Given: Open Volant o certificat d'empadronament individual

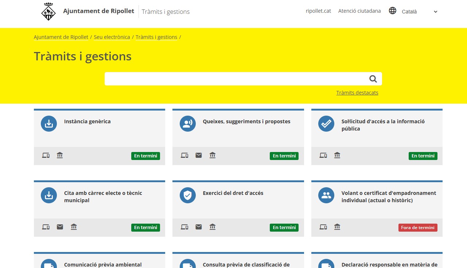Looking at the screenshot, I should click(389, 197).
